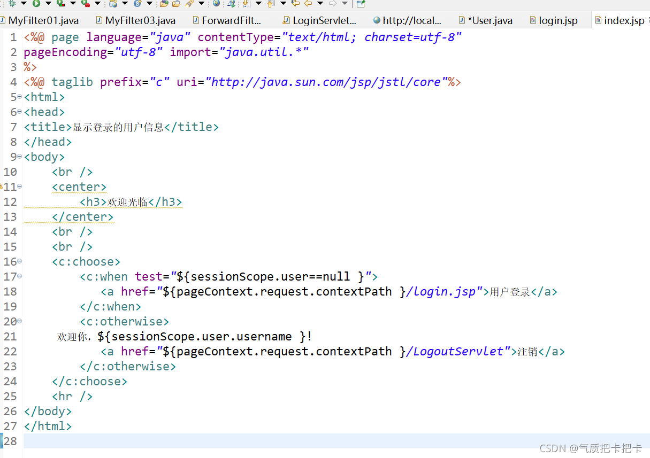Viewport: 650px width, 458px height.
Task: Click the Last Edit Location icon
Action: coord(295,4)
